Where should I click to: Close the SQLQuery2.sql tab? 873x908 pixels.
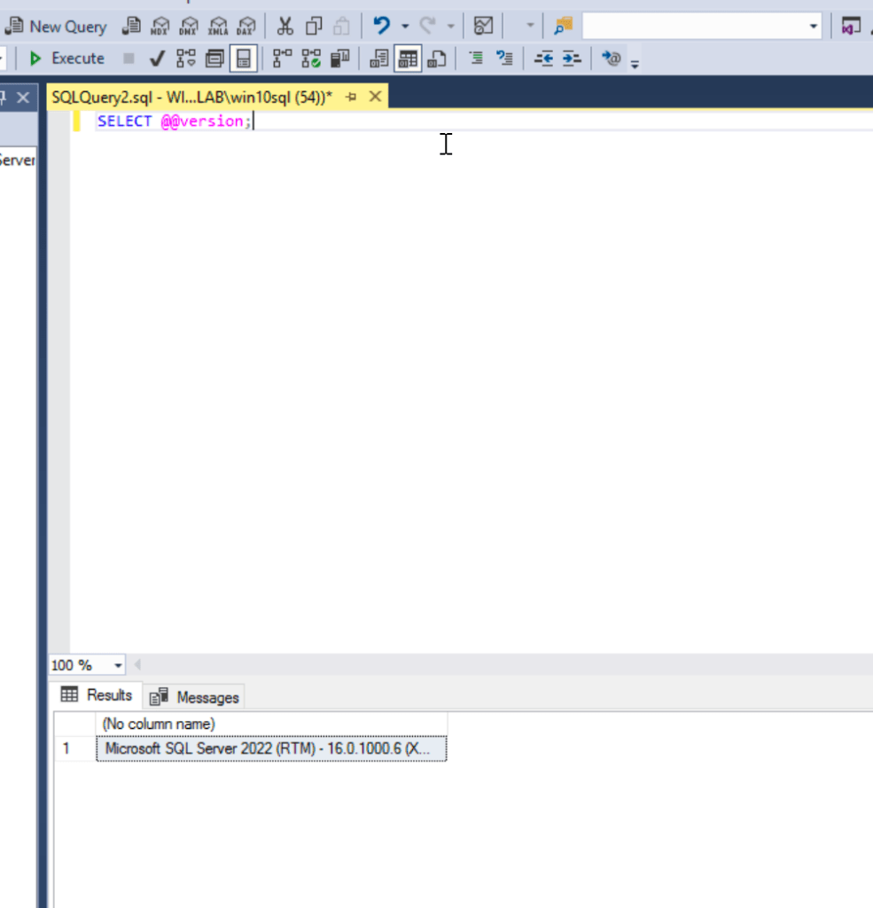pyautogui.click(x=375, y=97)
